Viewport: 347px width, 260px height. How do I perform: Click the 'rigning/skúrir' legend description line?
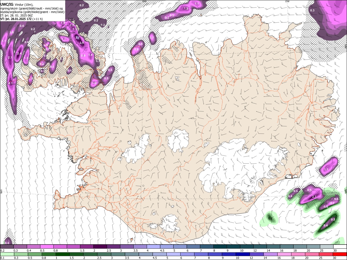coord(31,8)
